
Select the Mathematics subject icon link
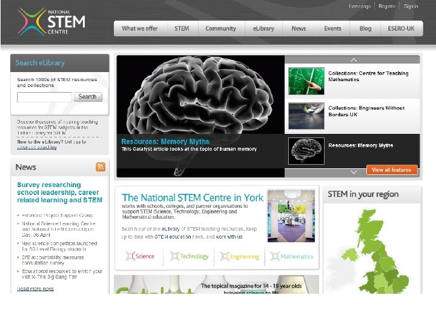(291, 256)
